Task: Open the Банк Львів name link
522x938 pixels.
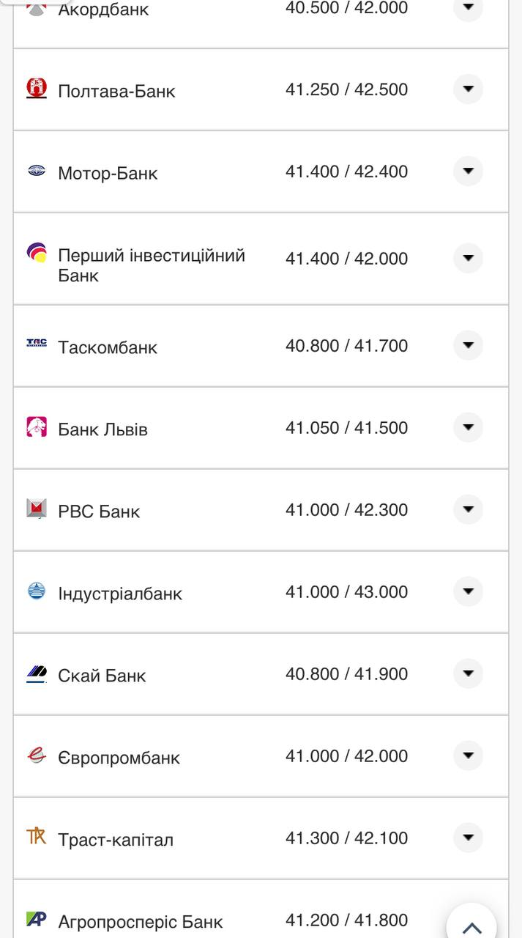Action: (x=102, y=429)
